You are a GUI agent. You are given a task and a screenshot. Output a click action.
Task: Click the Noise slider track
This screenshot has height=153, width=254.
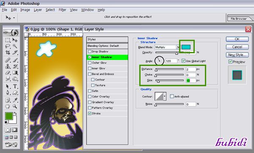click(169, 104)
